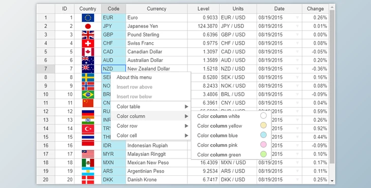
Task: Click the vertical scrollbar thumb
Action: point(332,87)
